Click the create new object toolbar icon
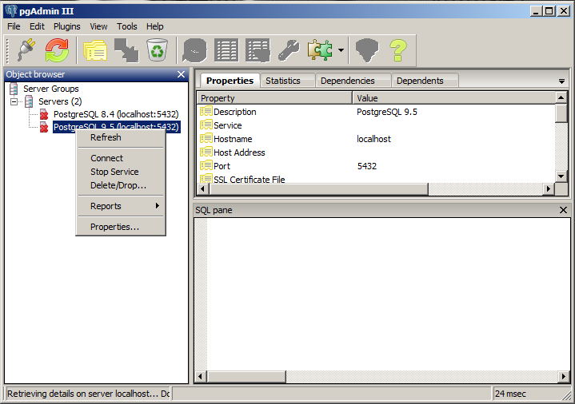This screenshot has height=404, width=575. click(126, 50)
